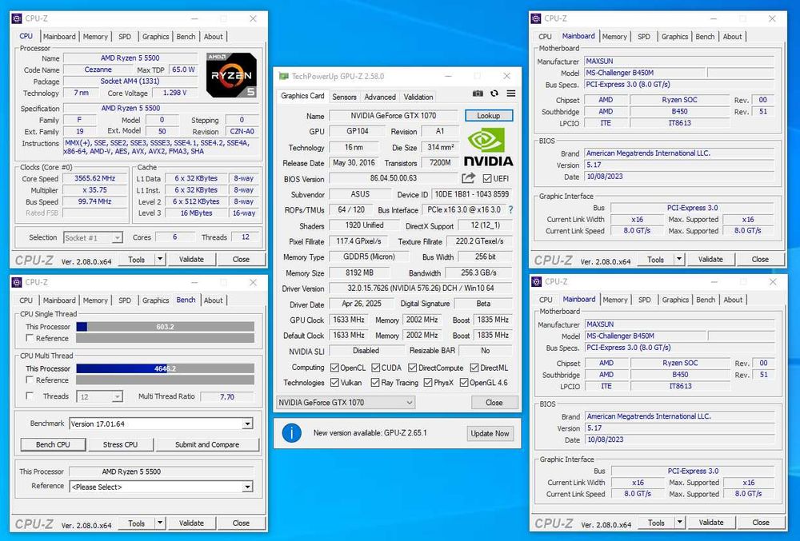Toggle the OpenGL 4.6 checkbox

click(464, 382)
